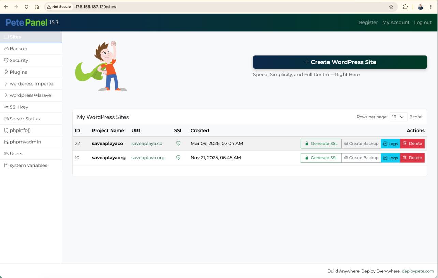Click the superhero mascot image
The image size is (438, 278).
point(101,66)
